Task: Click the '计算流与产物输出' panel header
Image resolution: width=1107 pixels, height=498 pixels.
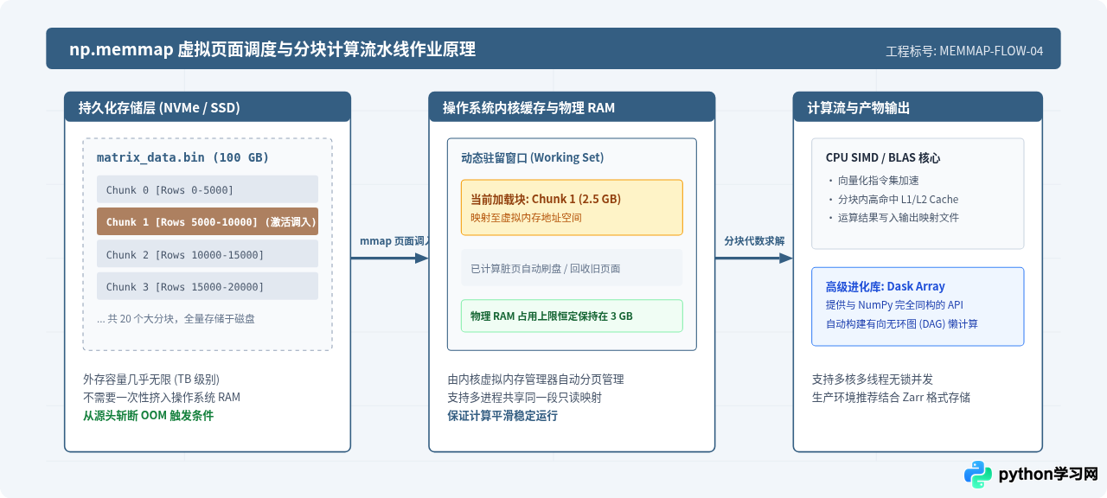Action: click(x=918, y=107)
